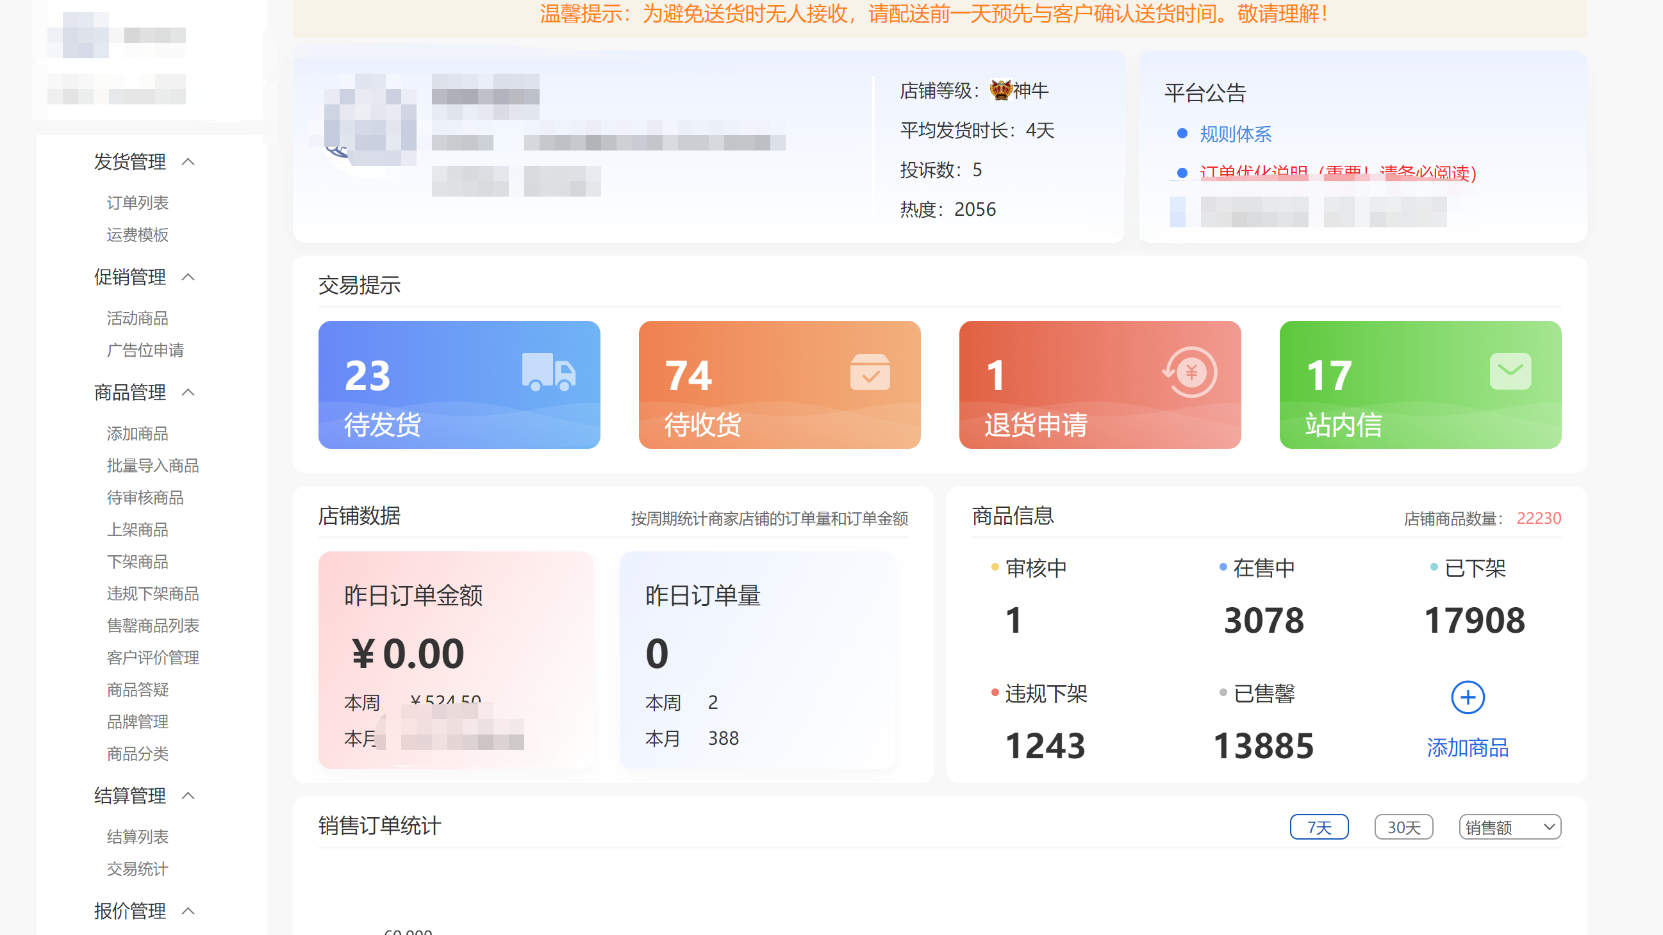Click the 添加商品 link in 商品信息
1663x935 pixels.
tap(1468, 748)
